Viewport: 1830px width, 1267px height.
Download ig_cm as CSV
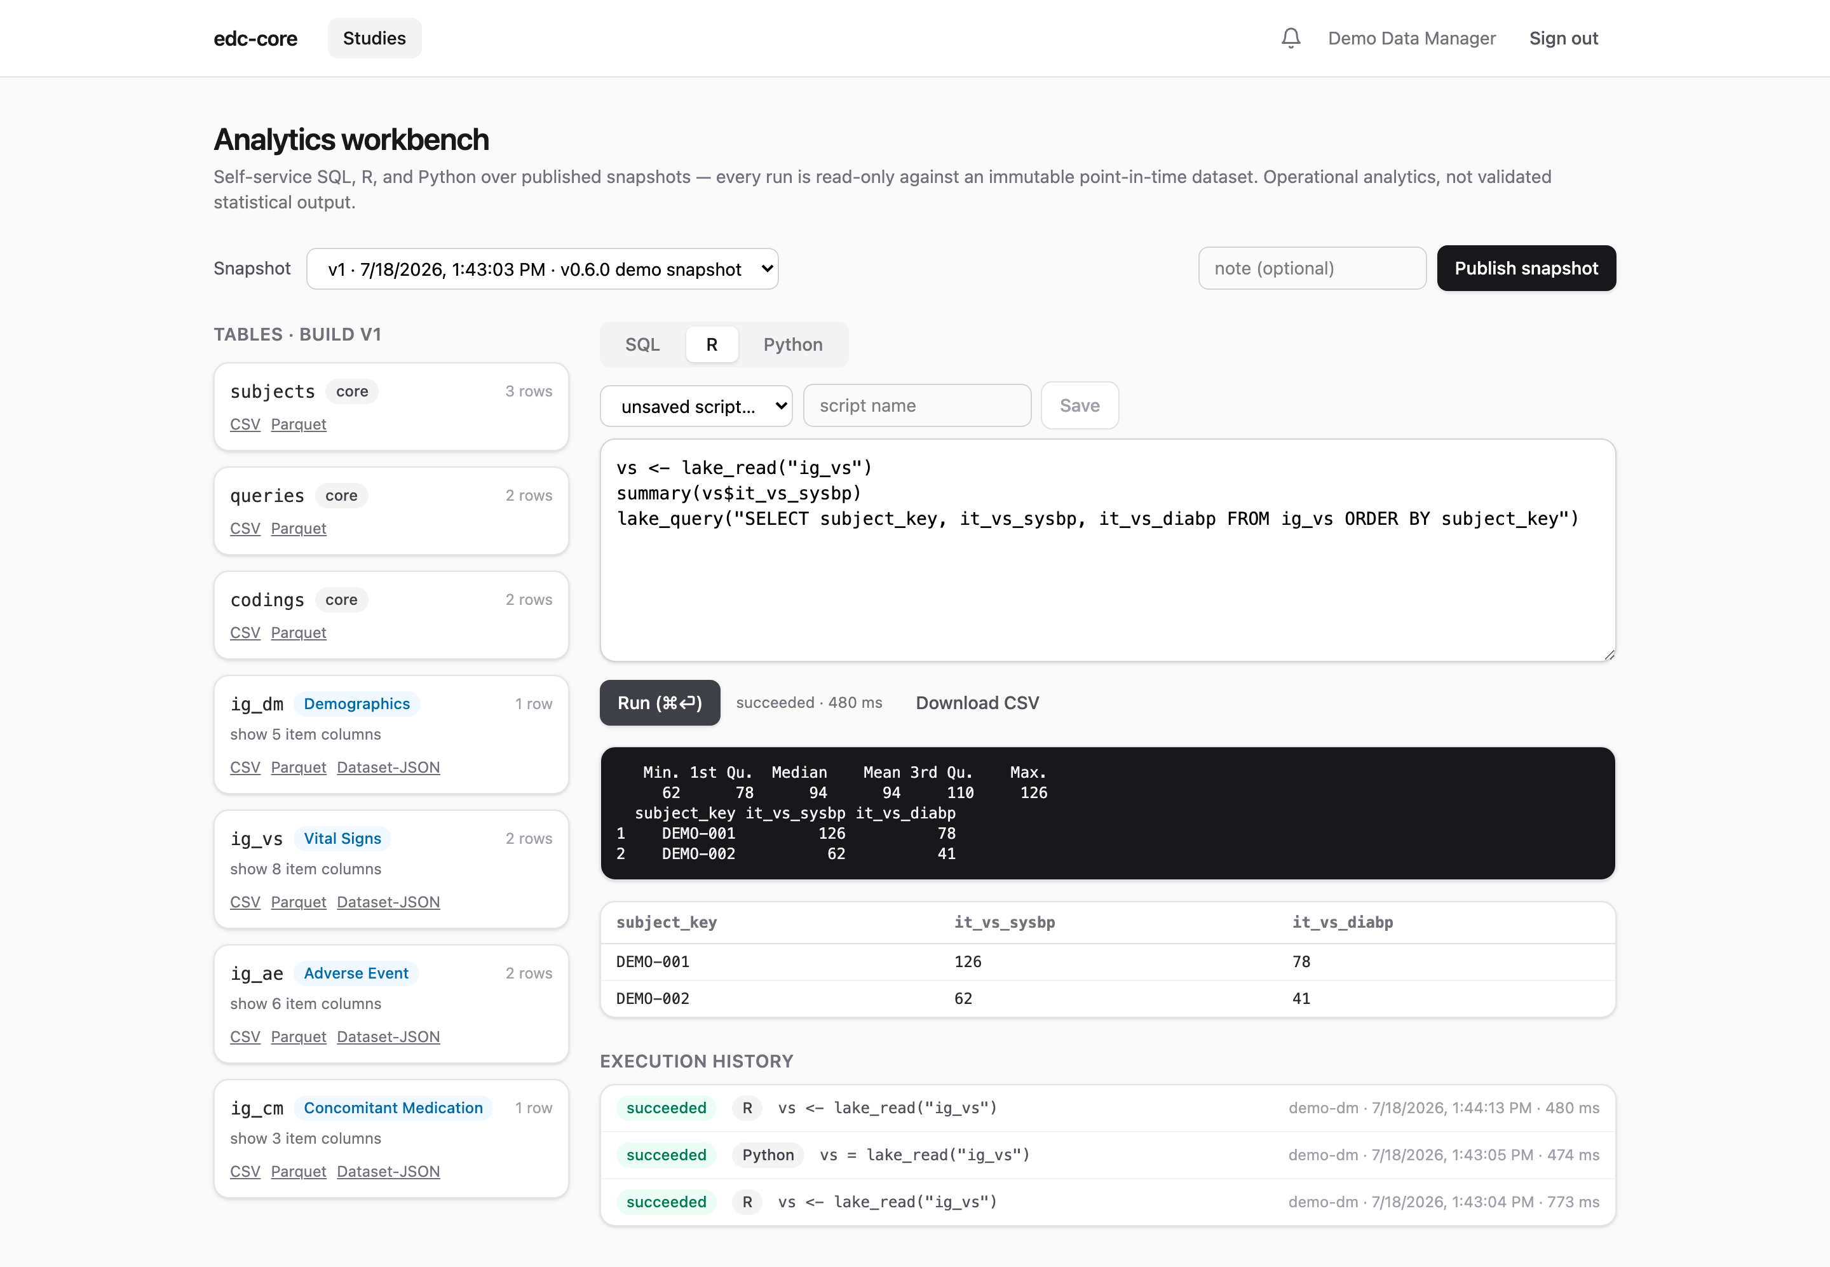(245, 1171)
